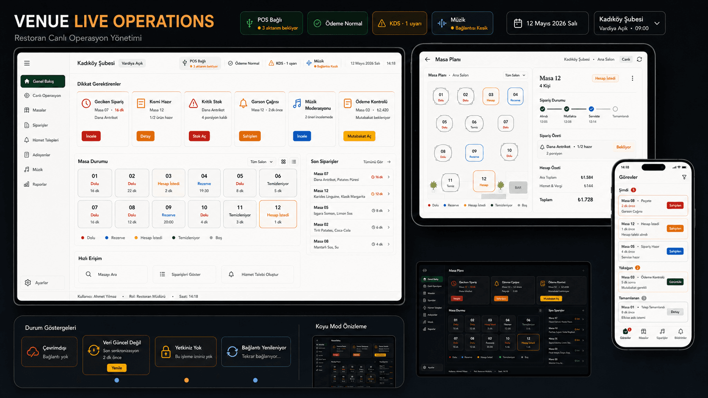Image resolution: width=708 pixels, height=398 pixels.
Task: Expand Masa 12 order row chevron
Action: [389, 194]
